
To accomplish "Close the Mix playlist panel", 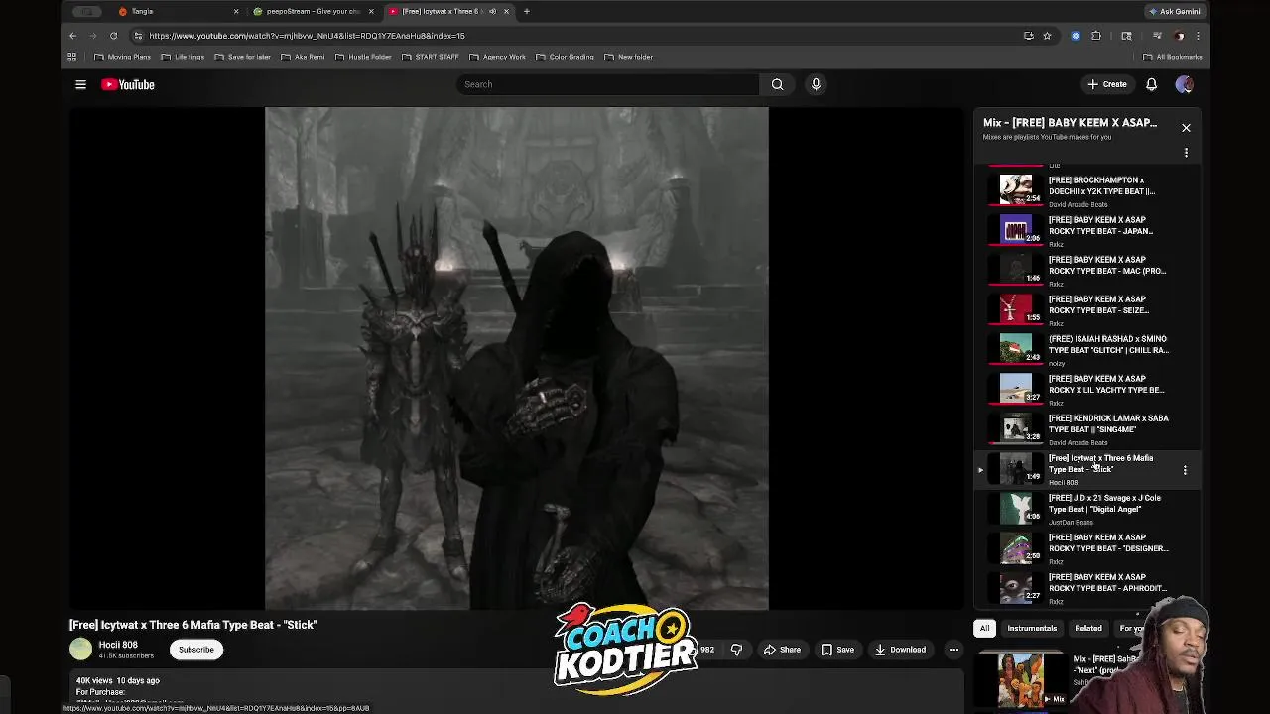I will 1186,127.
